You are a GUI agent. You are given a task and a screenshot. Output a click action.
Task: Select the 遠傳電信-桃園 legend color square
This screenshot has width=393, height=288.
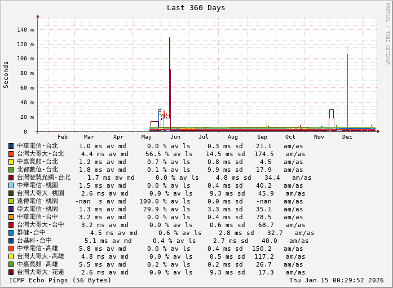[11, 201]
